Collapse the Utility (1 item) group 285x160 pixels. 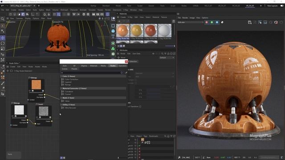[61, 105]
